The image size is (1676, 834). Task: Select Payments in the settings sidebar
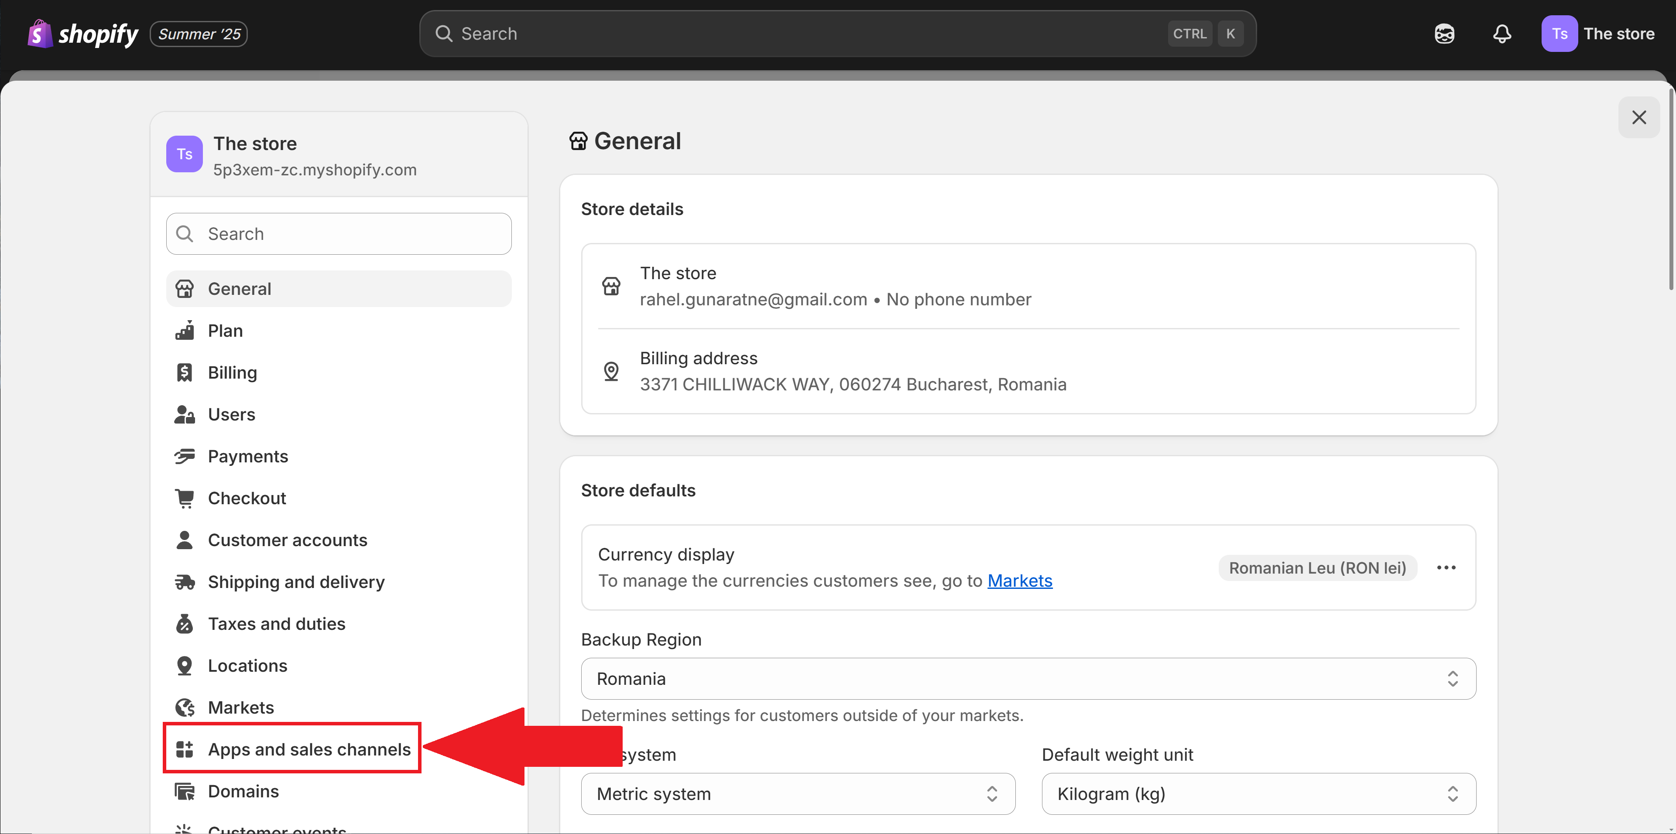(x=247, y=456)
